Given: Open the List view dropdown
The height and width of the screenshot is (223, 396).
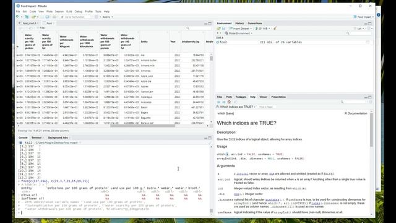Looking at the screenshot, I should pyautogui.click(x=359, y=28).
